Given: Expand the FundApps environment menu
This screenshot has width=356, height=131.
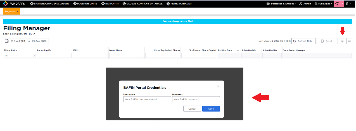Looking at the screenshot, I should 323,4.
